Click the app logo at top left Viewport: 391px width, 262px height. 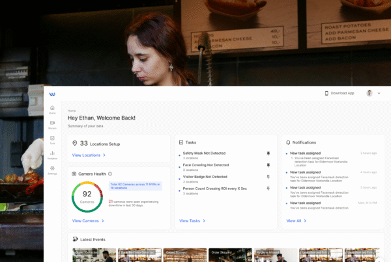[x=52, y=94]
